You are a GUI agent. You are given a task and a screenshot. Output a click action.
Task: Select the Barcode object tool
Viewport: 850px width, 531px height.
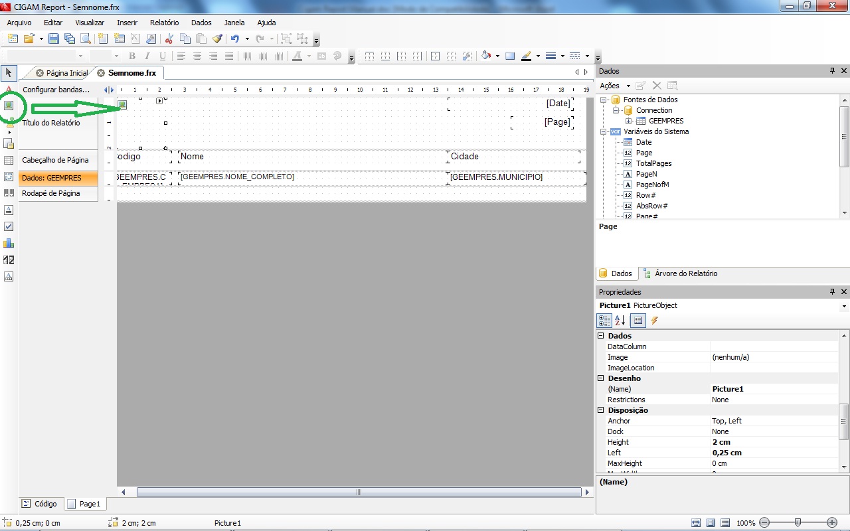click(x=9, y=193)
